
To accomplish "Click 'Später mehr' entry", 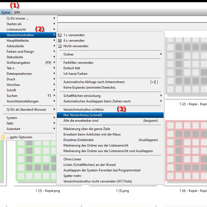I will tap(110, 176).
